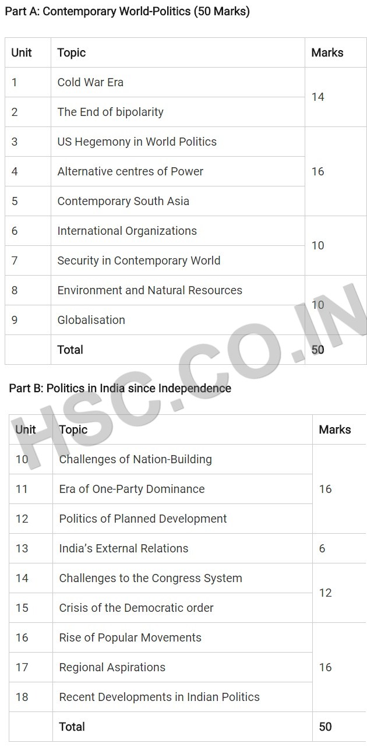Click the Regional Aspirations row
Viewport: 367px width, 754px height.
[112, 667]
